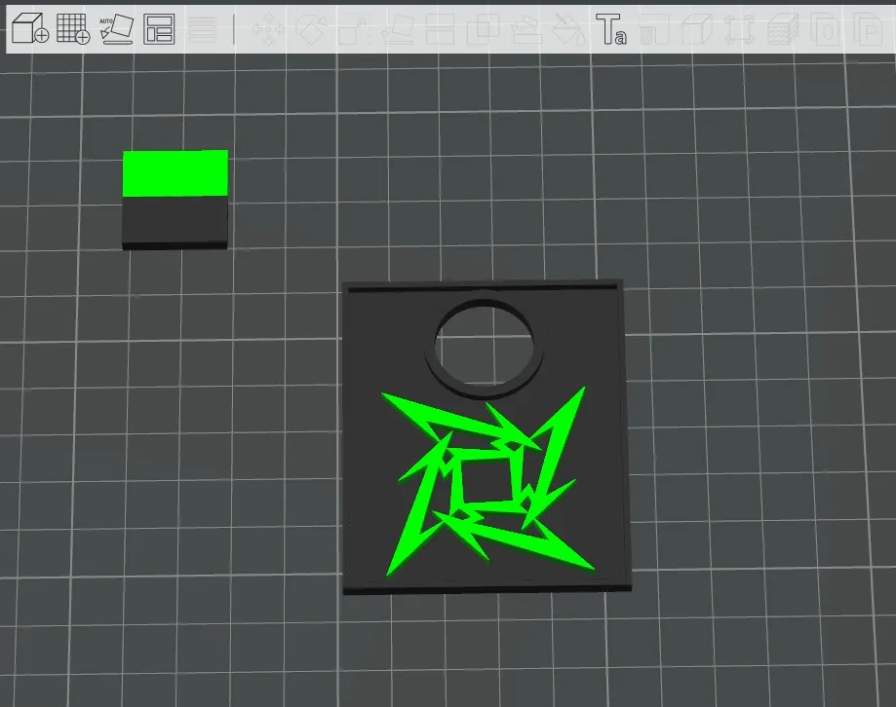Select the support painting brush icon
Screen dimensions: 896x707
tap(526, 30)
